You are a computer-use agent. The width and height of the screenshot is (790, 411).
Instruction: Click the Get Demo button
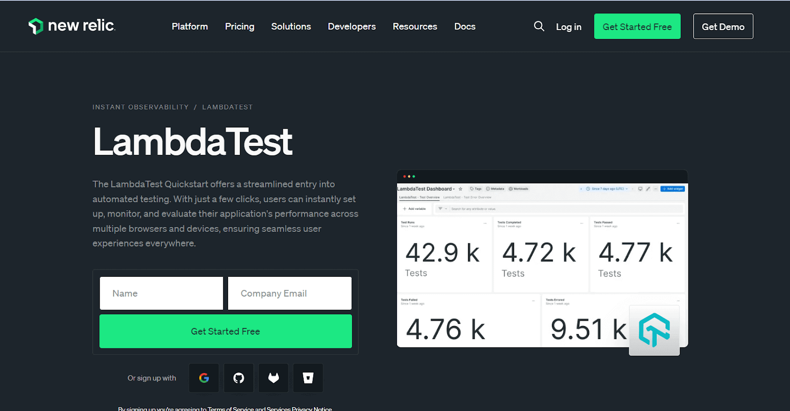[723, 26]
